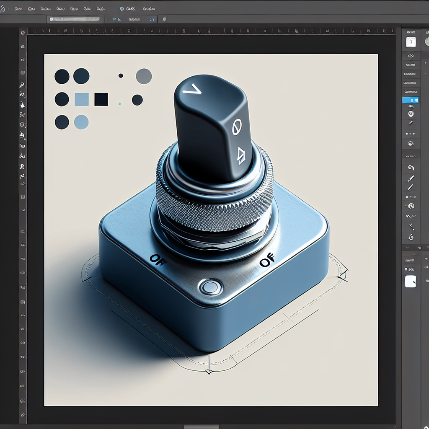Select the wavy line icon in the right panel
Screen dimensions: 429x429
[411, 216]
